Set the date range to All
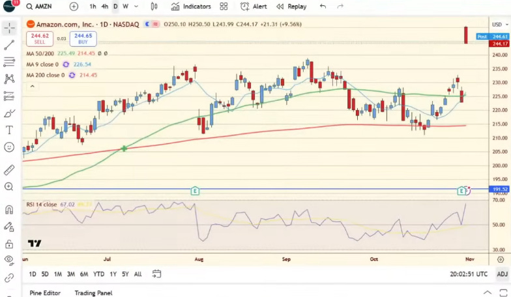The height and width of the screenshot is (297, 511). [x=138, y=274]
